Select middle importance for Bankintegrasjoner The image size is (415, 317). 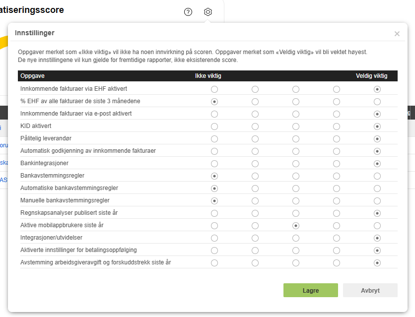coord(296,164)
